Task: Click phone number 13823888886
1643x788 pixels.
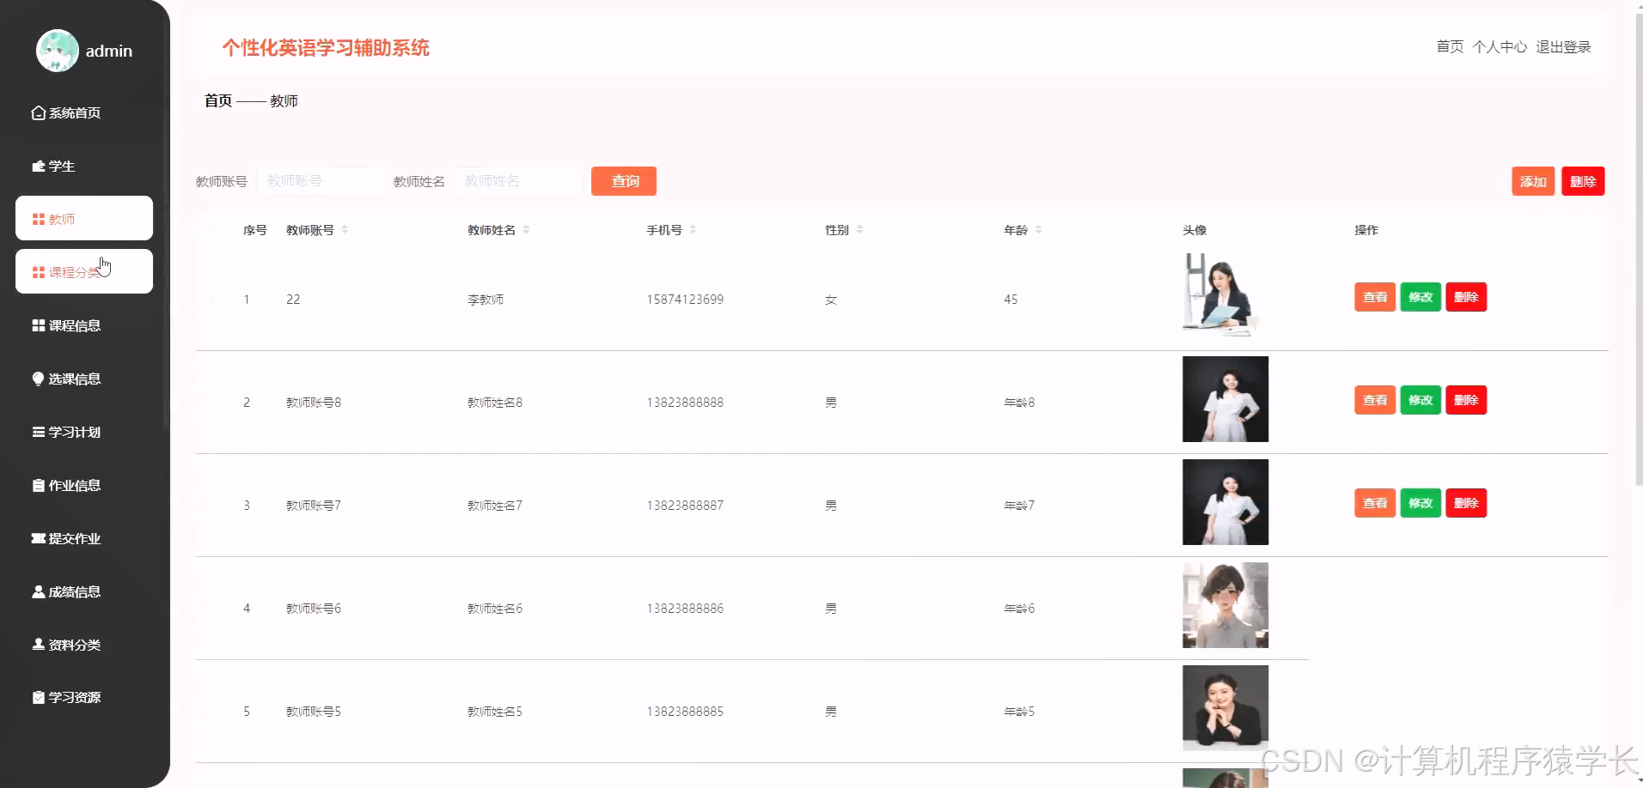Action: (685, 609)
